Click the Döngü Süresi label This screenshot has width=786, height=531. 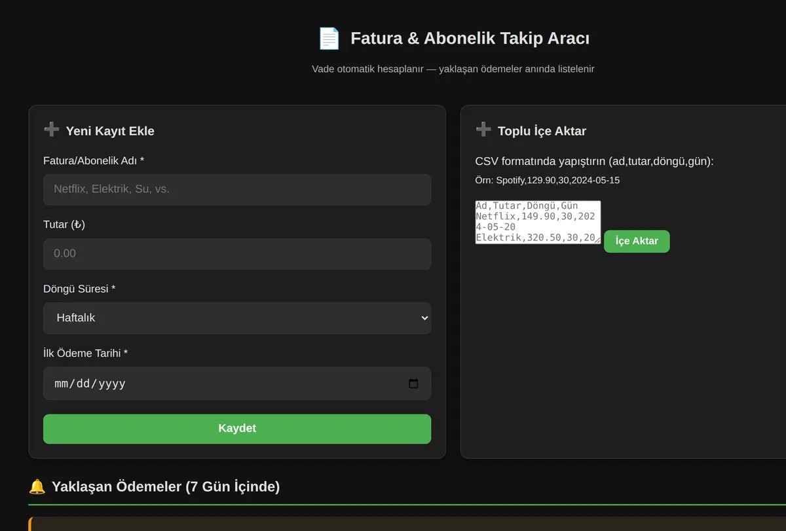tap(79, 289)
